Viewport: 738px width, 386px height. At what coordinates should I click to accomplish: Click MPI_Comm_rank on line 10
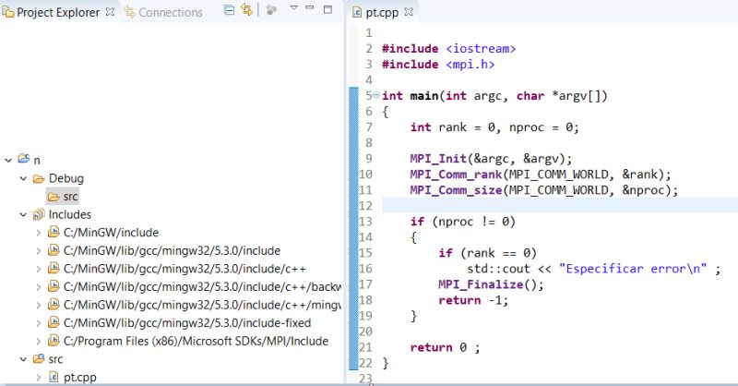[x=456, y=175]
